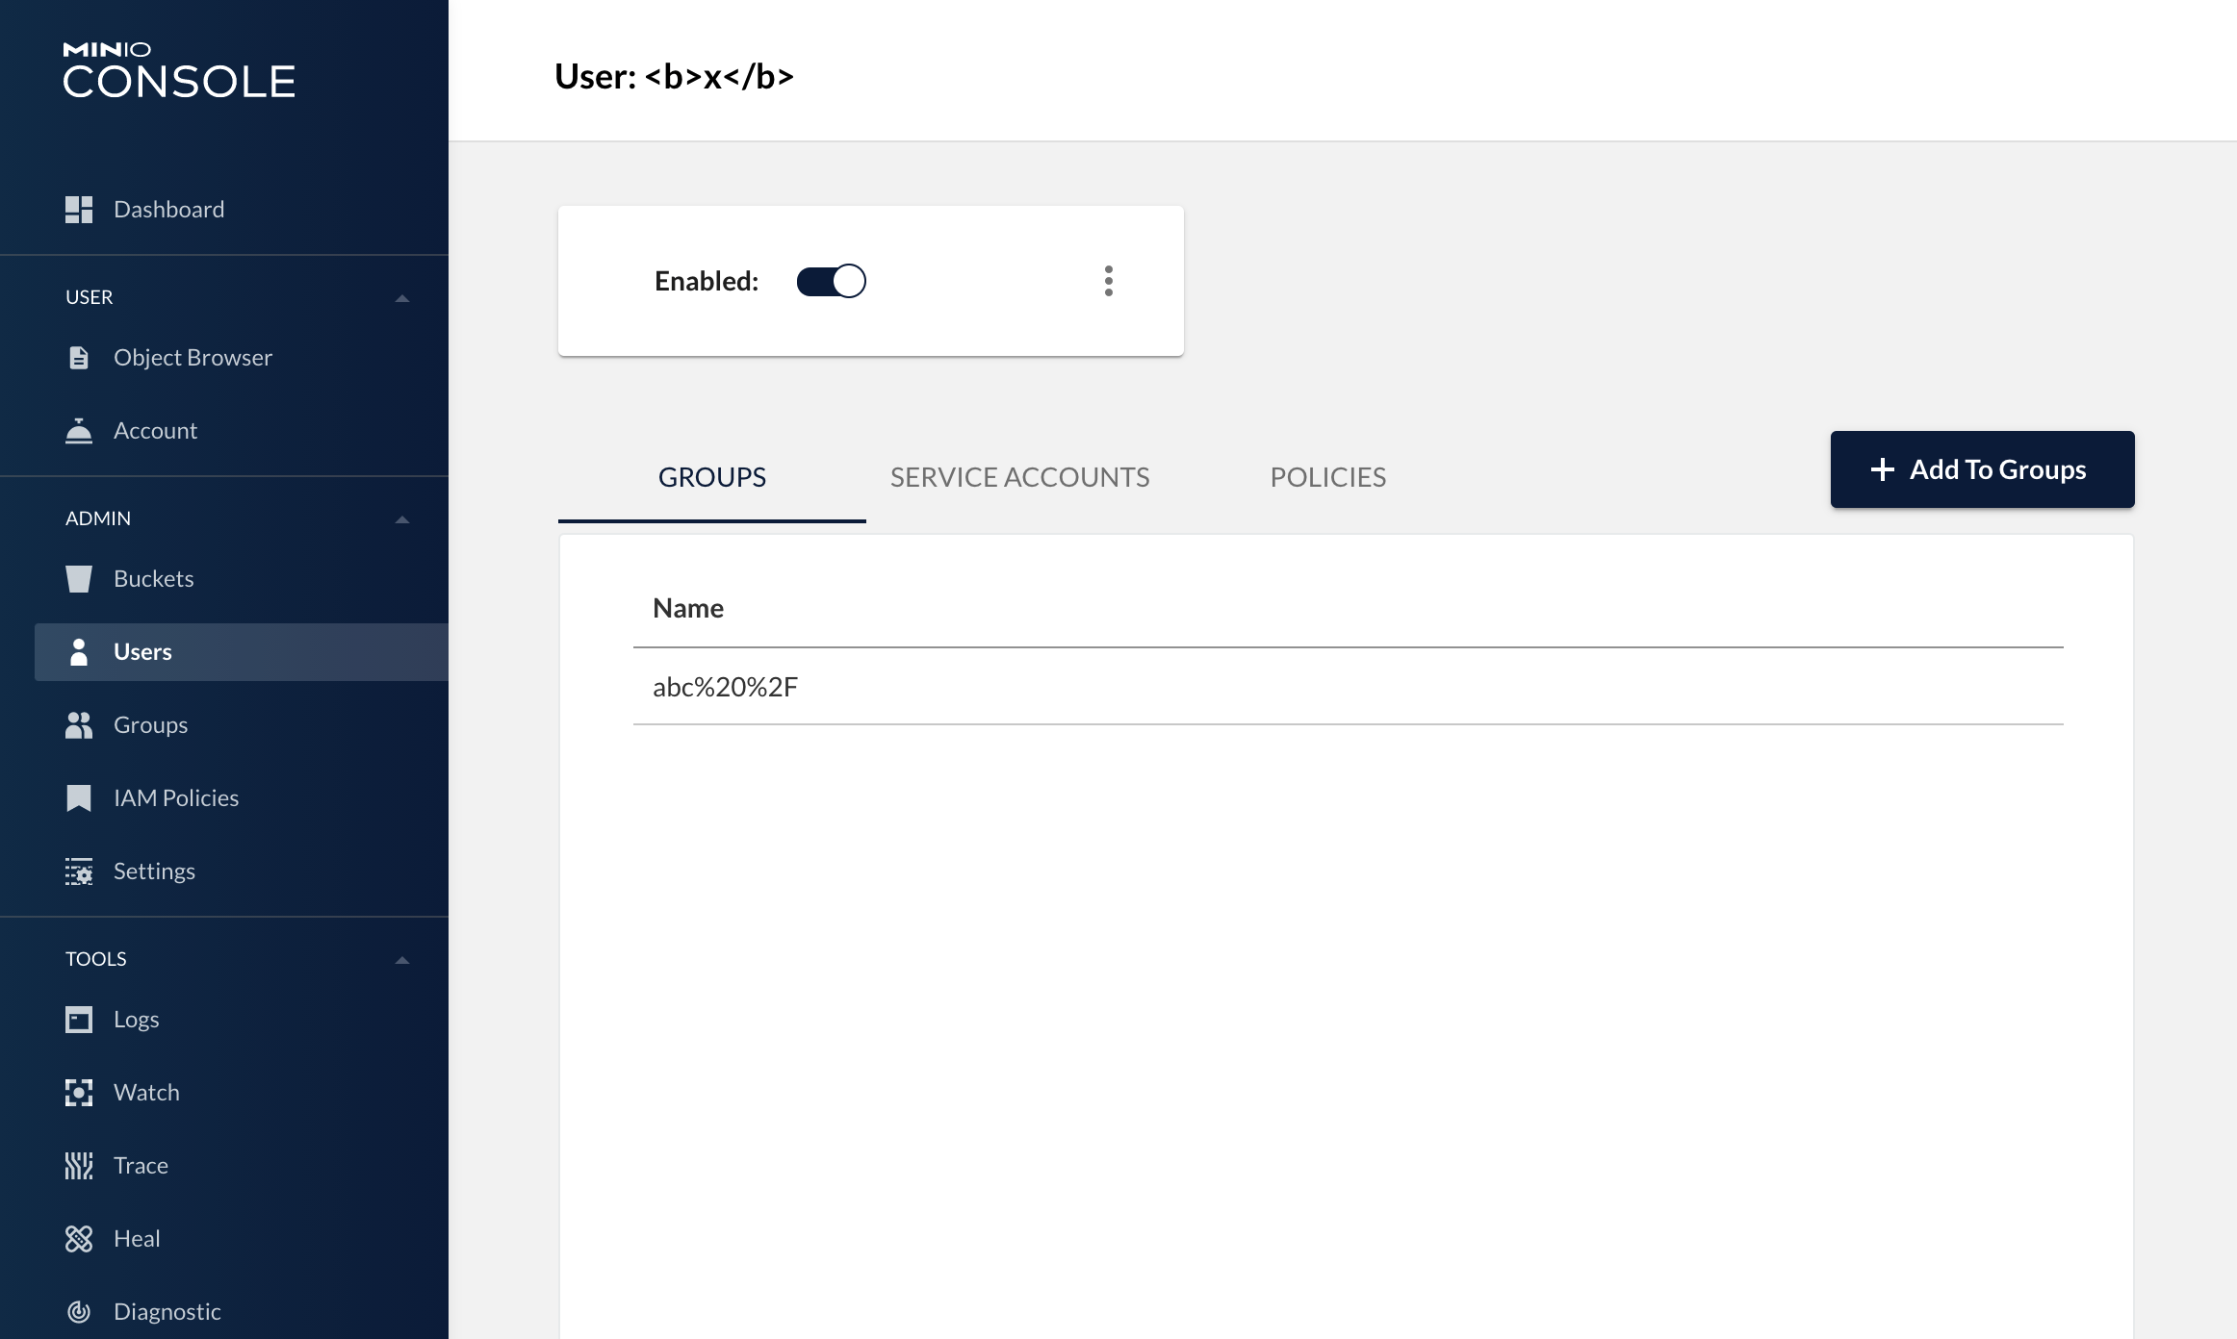Click the Enabled: label
This screenshot has height=1339, width=2237.
(x=707, y=281)
